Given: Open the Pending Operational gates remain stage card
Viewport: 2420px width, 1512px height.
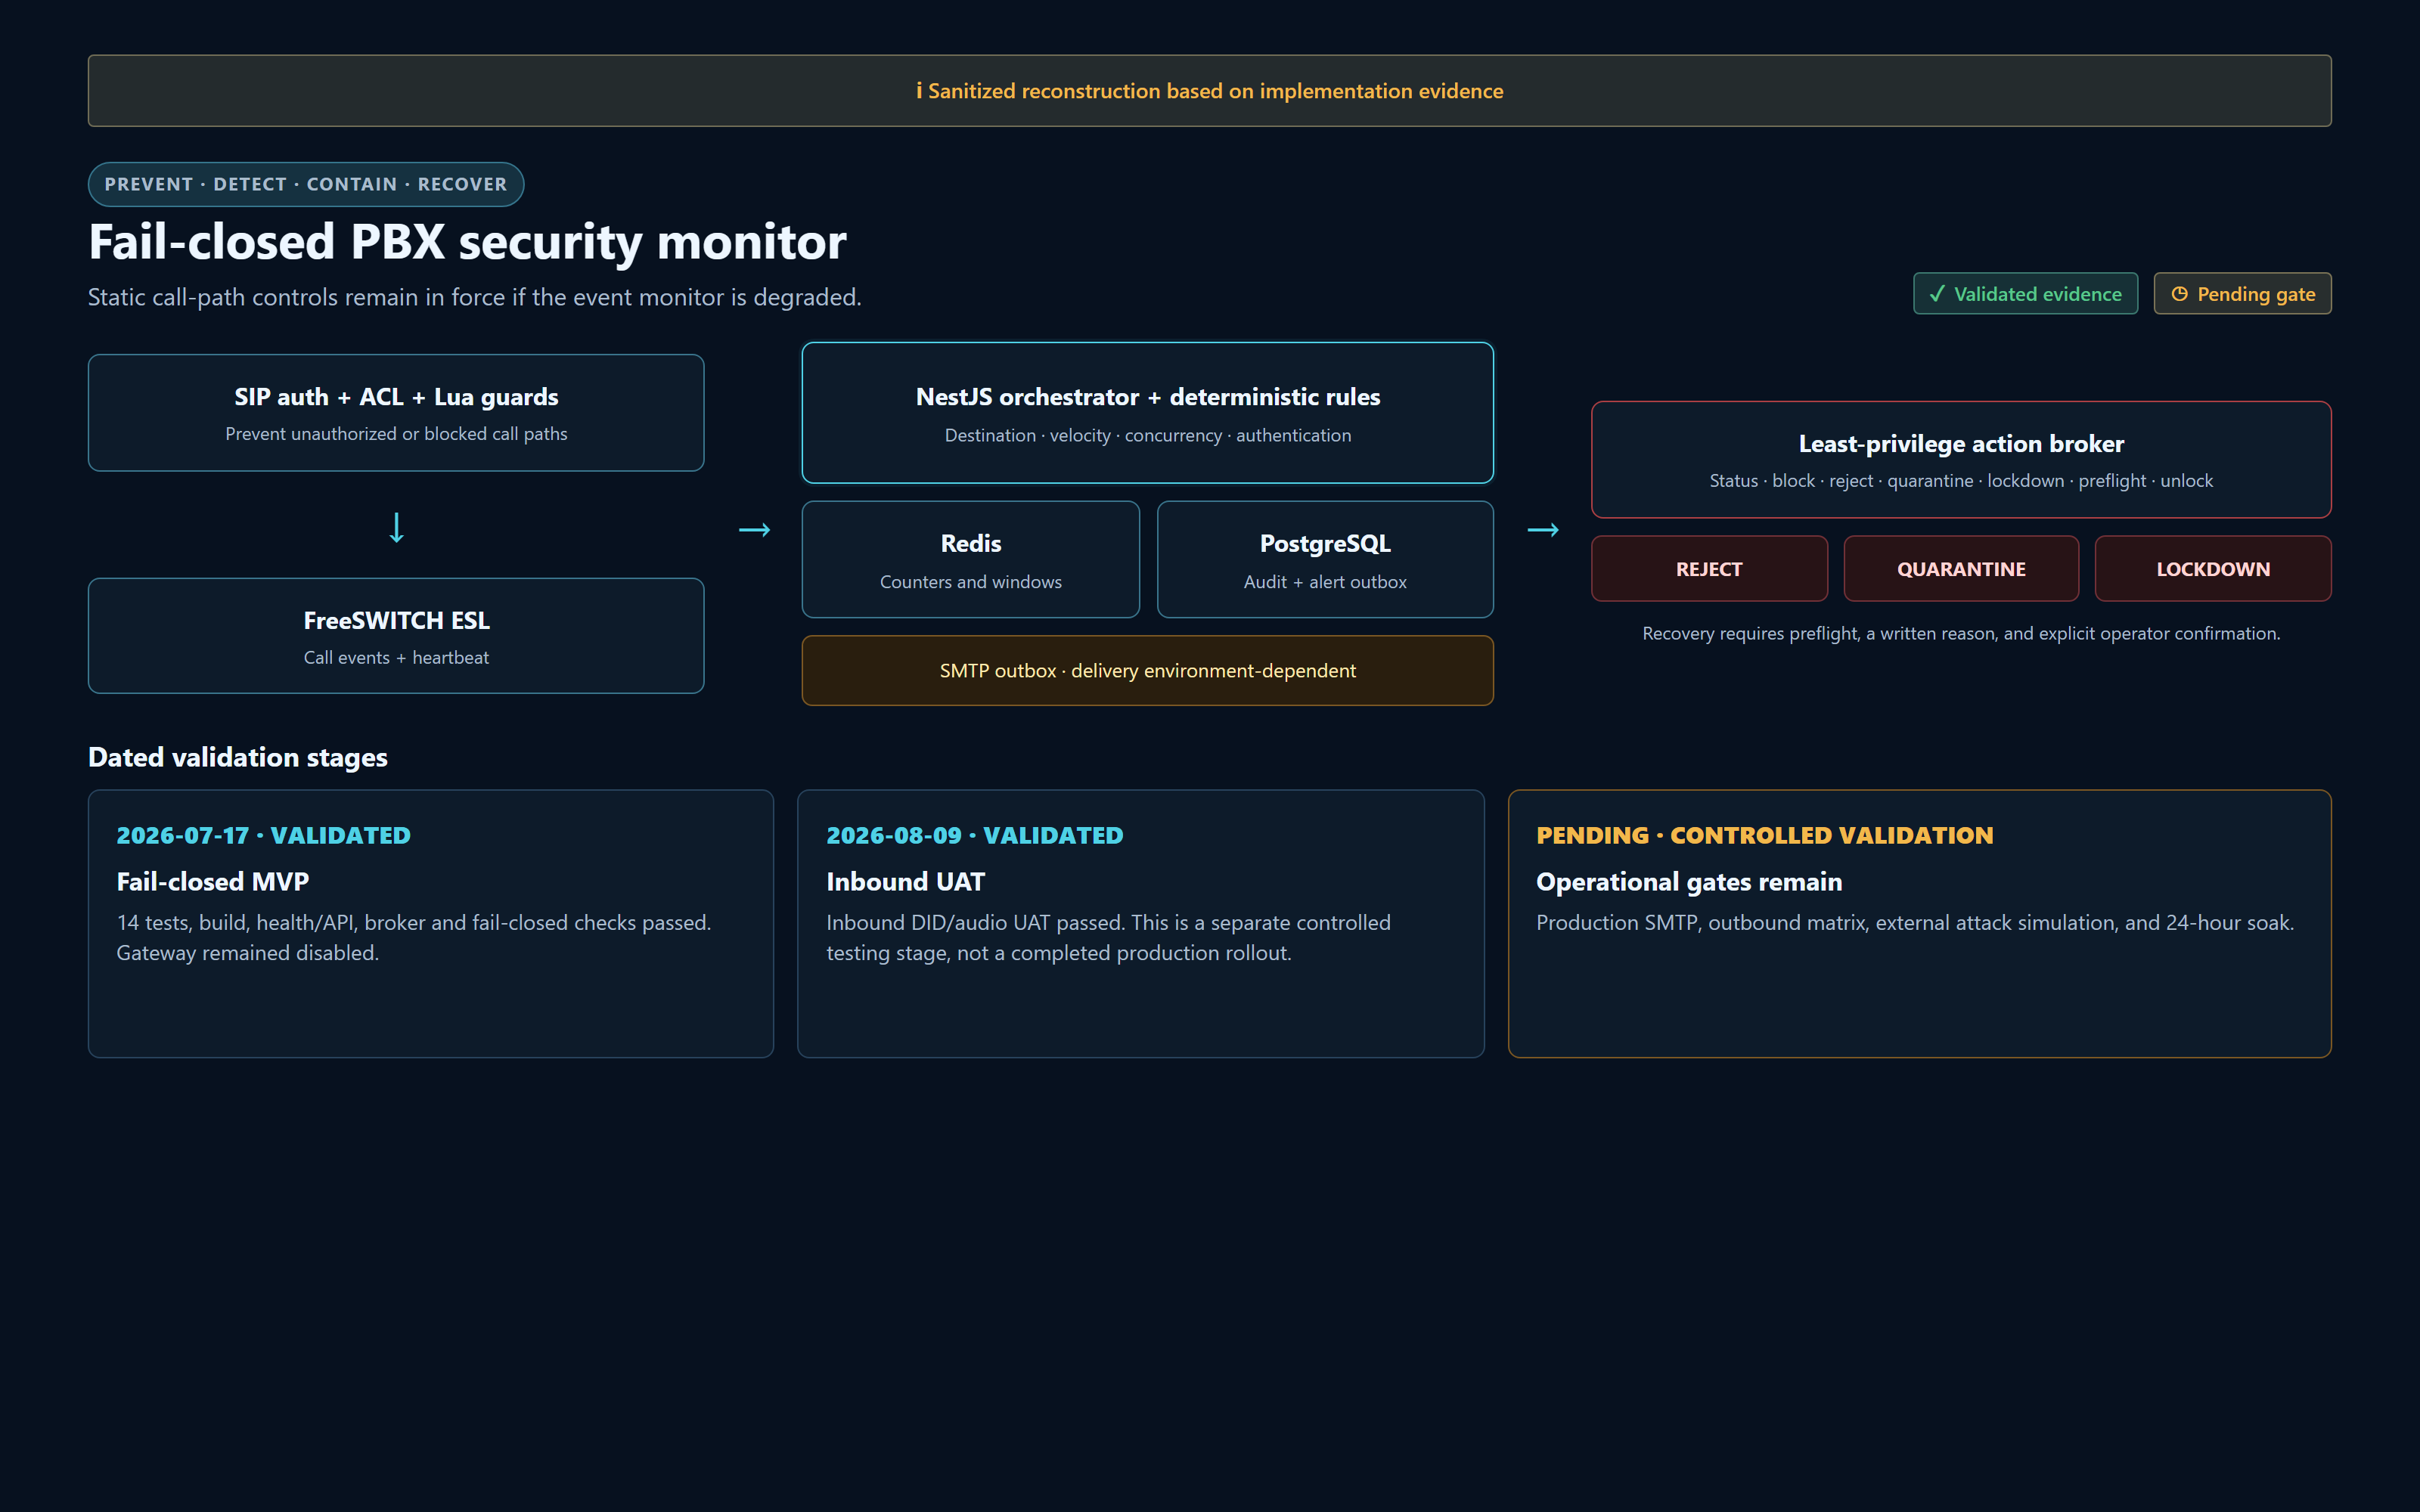Looking at the screenshot, I should click(x=1920, y=924).
